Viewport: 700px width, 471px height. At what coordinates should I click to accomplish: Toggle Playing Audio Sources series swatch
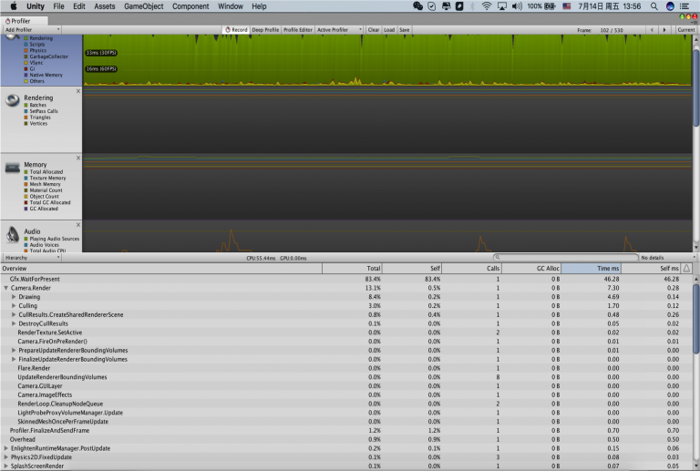point(26,239)
